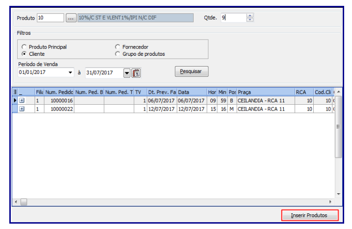Click CEILANDIA - RCA 11 in second row
Image resolution: width=352 pixels, height=229 pixels.
click(x=266, y=109)
